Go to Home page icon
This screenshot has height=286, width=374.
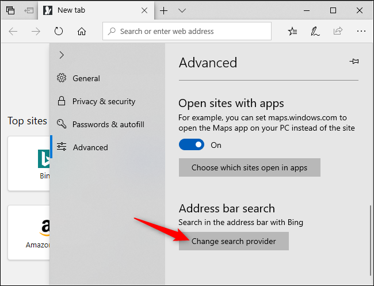pos(82,31)
